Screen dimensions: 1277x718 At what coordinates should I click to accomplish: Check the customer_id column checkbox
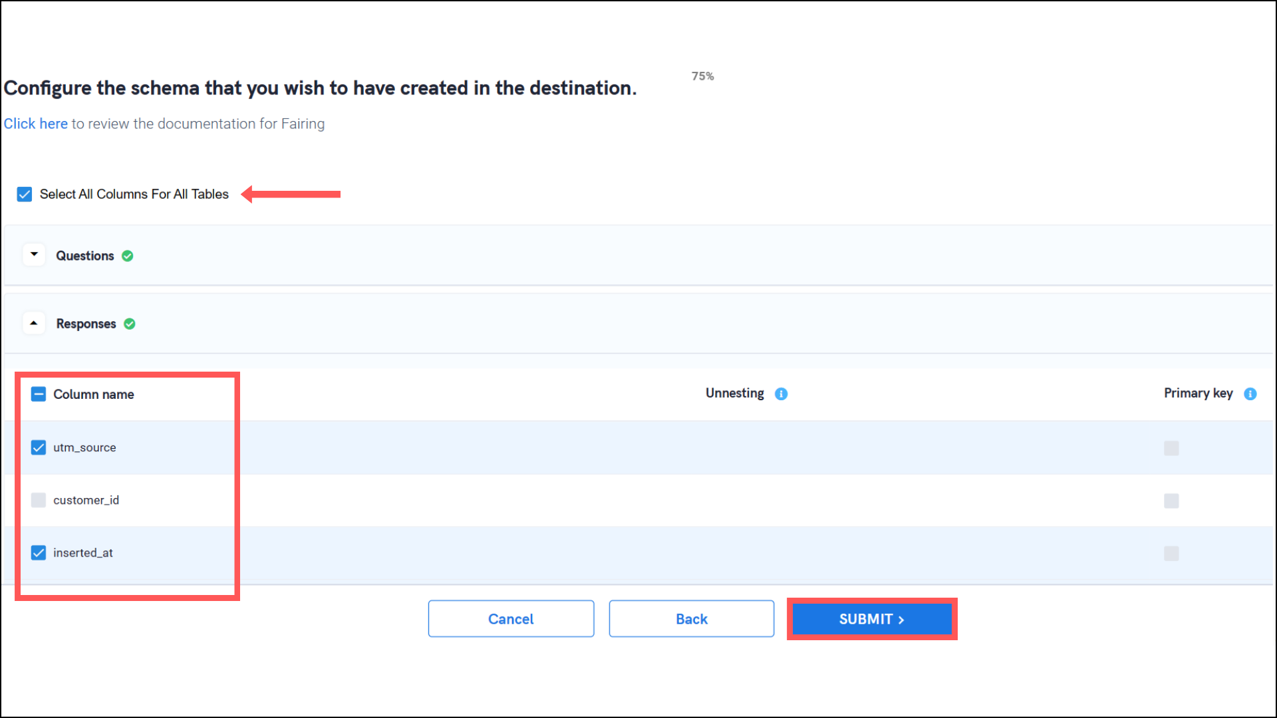39,500
